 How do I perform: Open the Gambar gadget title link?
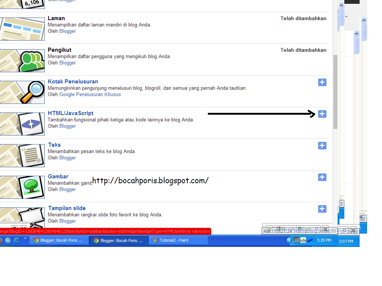(58, 176)
